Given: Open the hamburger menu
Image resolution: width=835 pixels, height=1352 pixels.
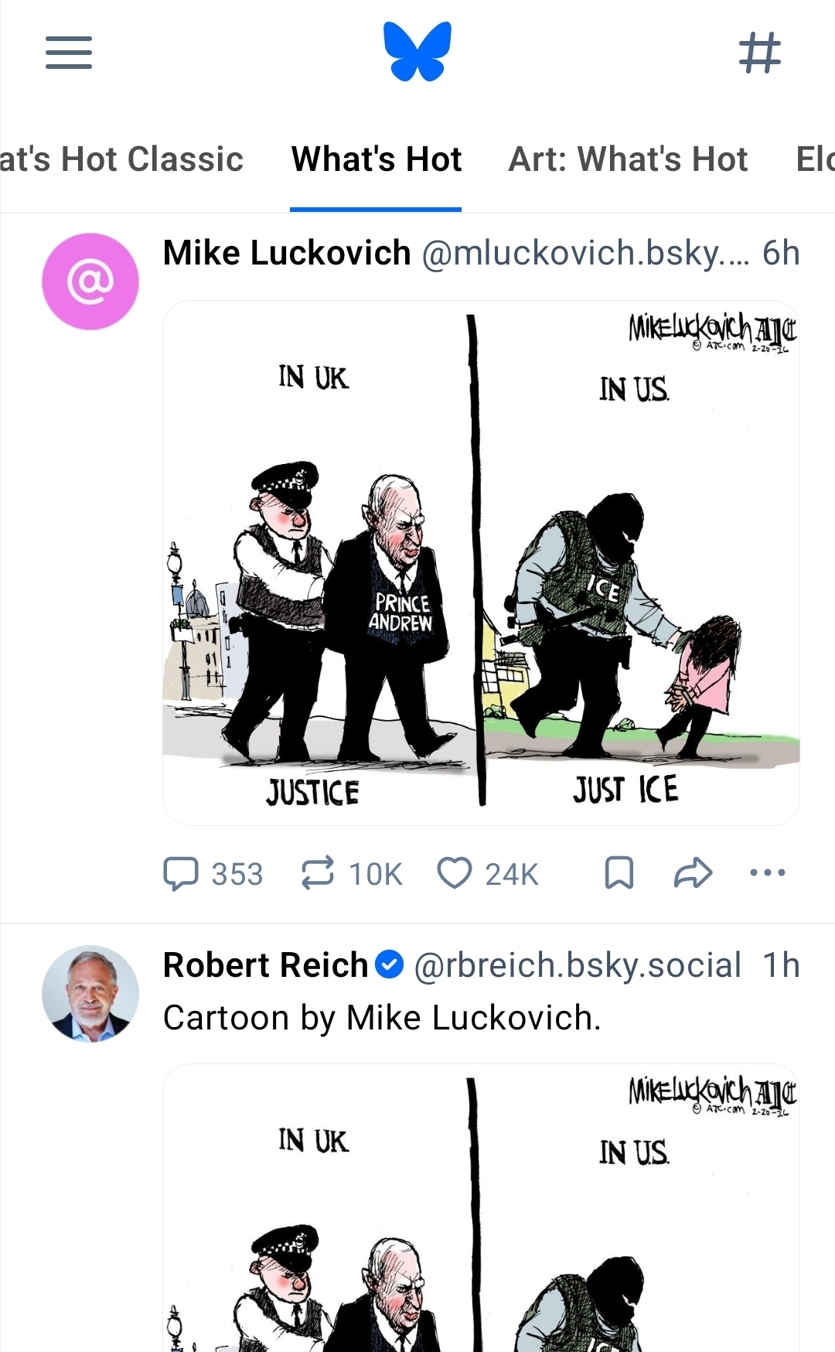Looking at the screenshot, I should (x=69, y=53).
